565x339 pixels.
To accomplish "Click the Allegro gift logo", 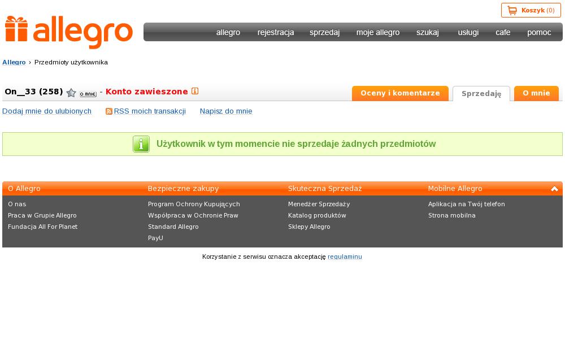I will tap(69, 32).
